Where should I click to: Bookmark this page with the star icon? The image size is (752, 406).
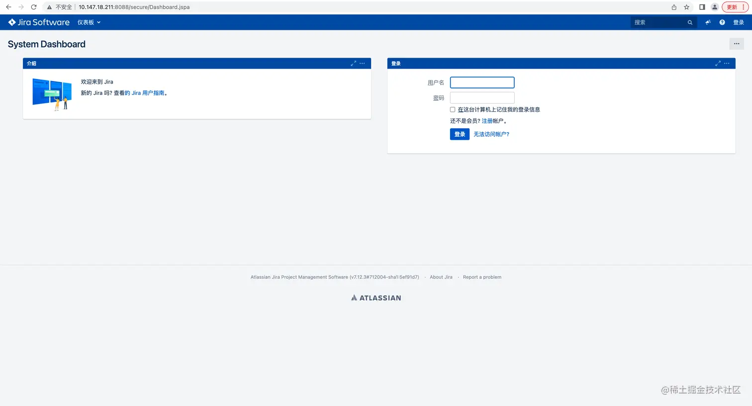click(x=687, y=7)
